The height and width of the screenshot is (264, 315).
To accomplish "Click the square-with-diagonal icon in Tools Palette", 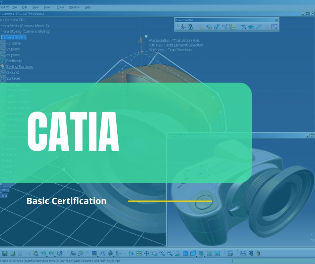I will tap(274, 27).
